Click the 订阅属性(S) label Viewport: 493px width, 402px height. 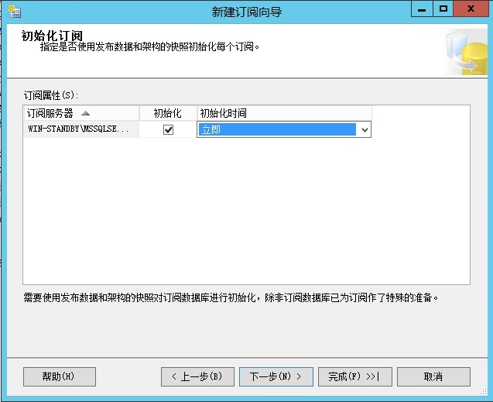52,95
